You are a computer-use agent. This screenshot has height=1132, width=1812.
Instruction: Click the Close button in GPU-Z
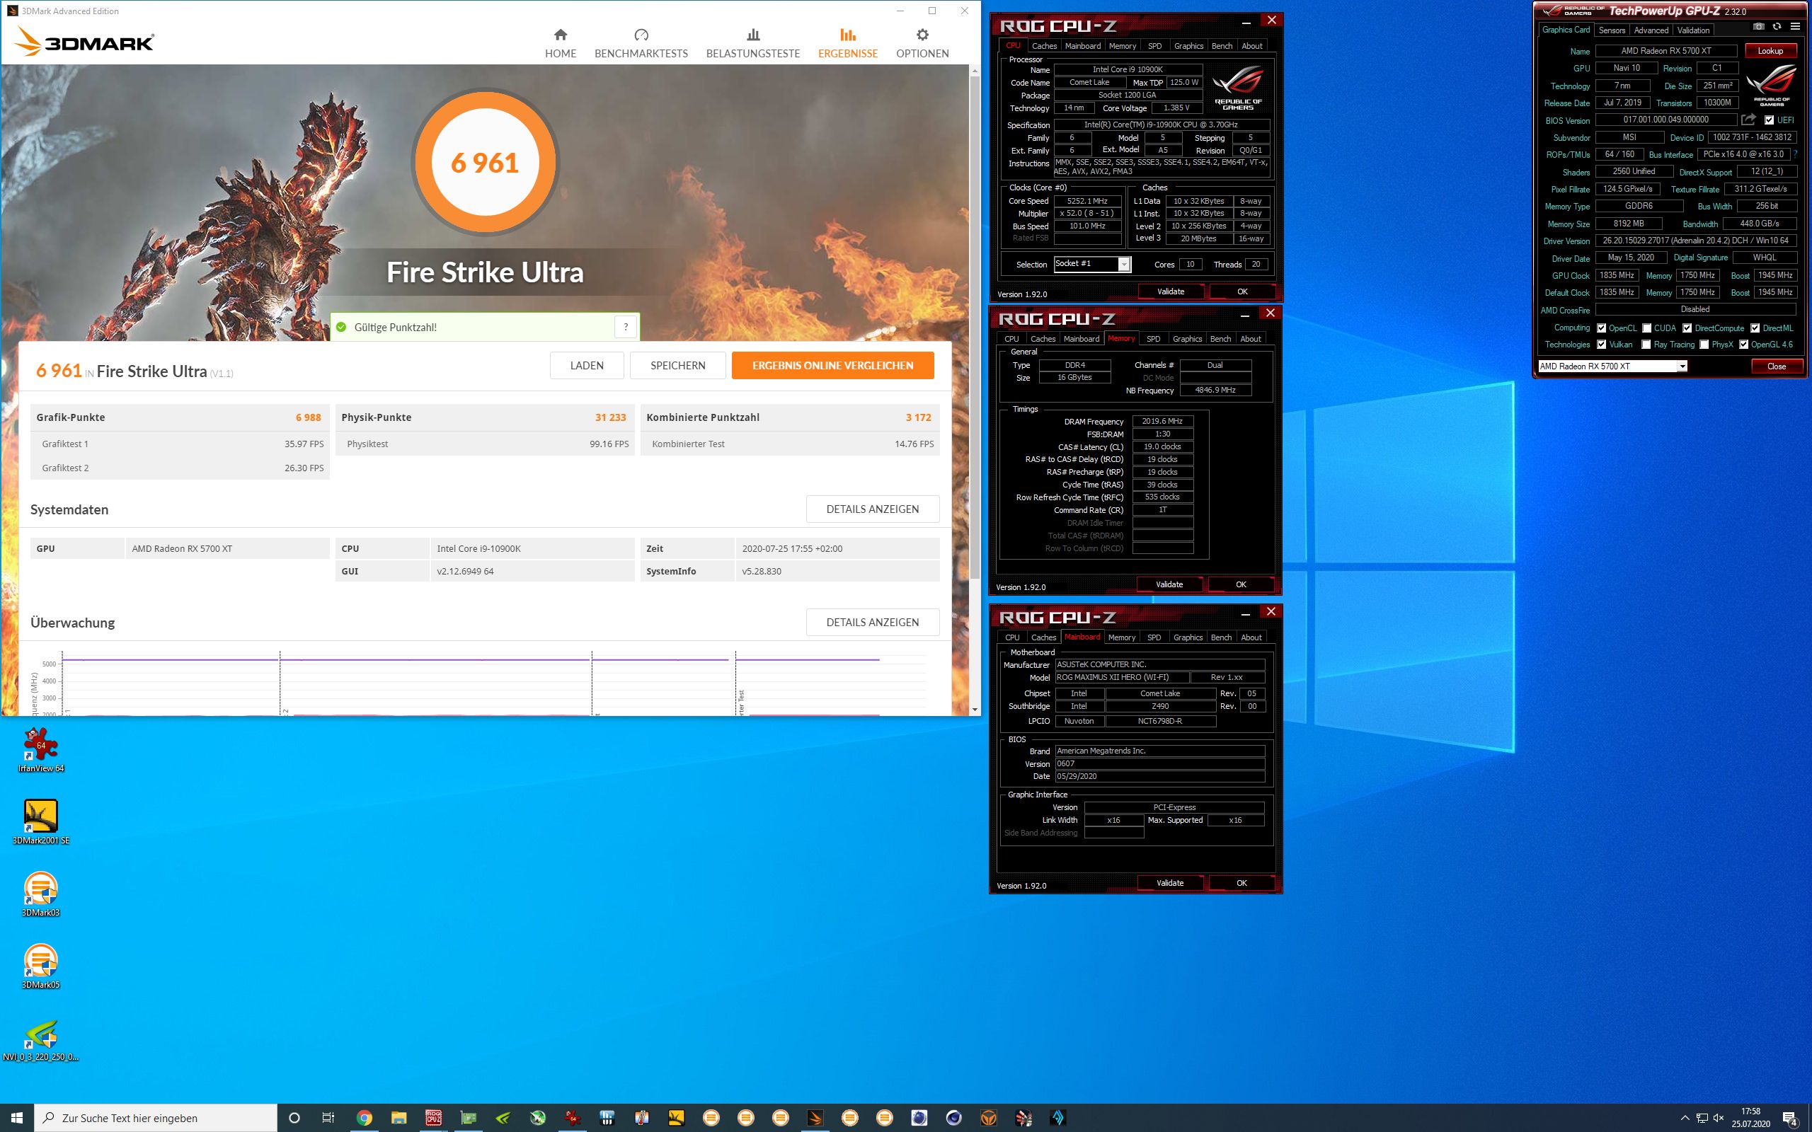[x=1776, y=366]
